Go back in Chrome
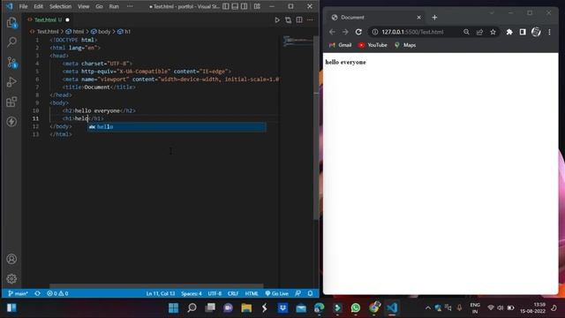565x318 pixels. coord(332,32)
